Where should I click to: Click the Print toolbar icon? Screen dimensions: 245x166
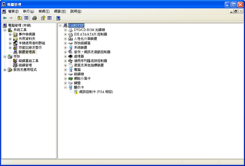tap(34, 18)
